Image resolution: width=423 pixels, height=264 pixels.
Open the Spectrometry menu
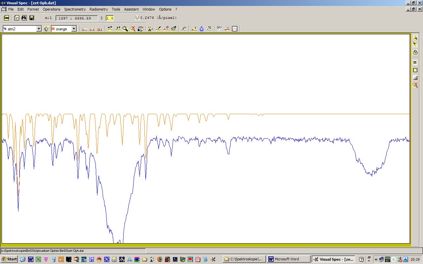[75, 9]
